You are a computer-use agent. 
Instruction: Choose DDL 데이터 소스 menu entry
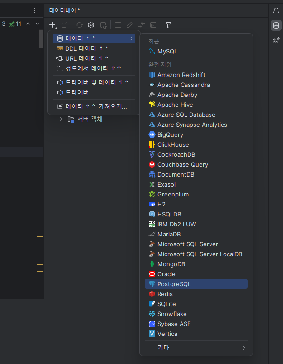[94, 48]
